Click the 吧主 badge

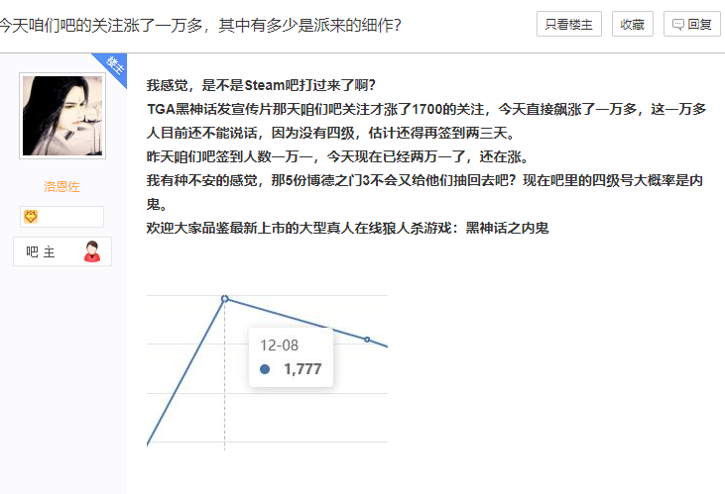[x=62, y=251]
